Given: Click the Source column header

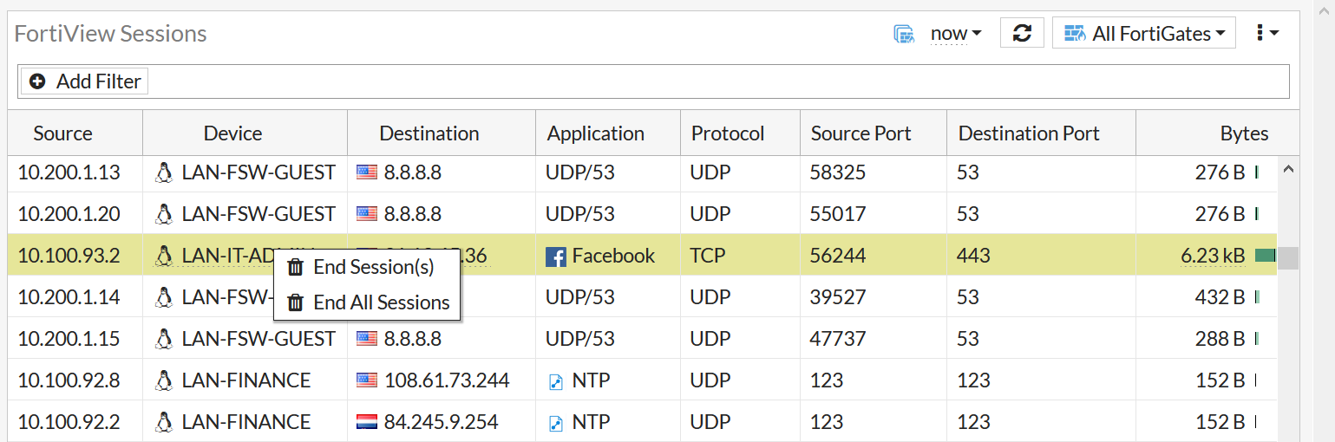Looking at the screenshot, I should (x=62, y=133).
